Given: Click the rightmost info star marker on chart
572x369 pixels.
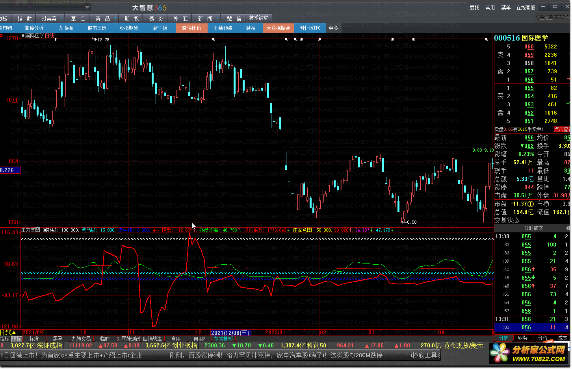Looking at the screenshot, I should [x=487, y=39].
